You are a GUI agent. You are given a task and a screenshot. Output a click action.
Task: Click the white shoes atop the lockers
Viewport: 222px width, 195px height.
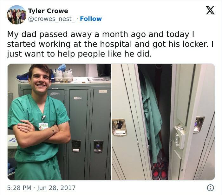point(63,75)
